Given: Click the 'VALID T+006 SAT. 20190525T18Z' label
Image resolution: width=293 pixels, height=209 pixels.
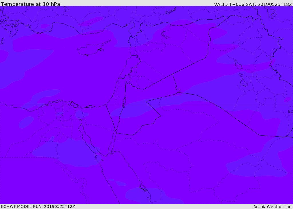Looking at the screenshot, I should pyautogui.click(x=253, y=4).
